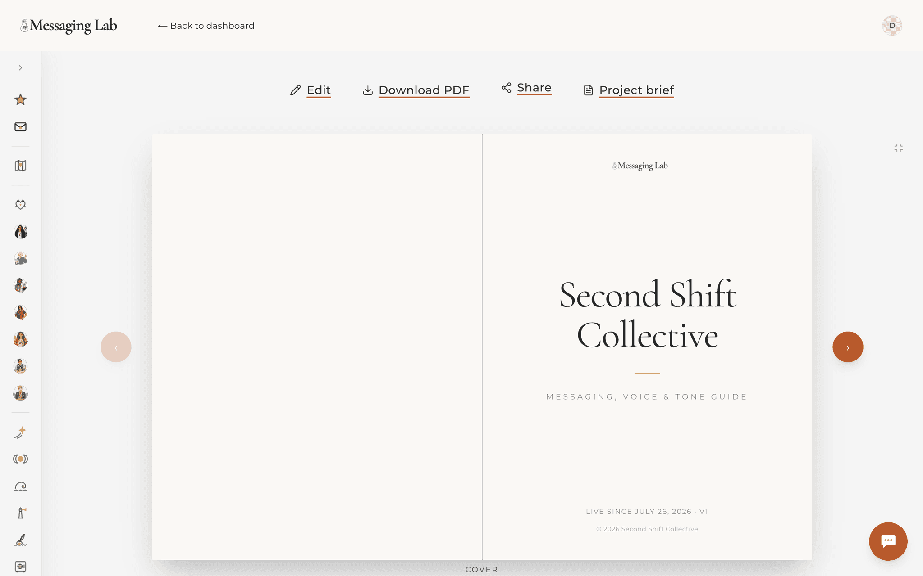The height and width of the screenshot is (576, 923).
Task: Open the quill and ink icon in sidebar
Action: tap(20, 540)
